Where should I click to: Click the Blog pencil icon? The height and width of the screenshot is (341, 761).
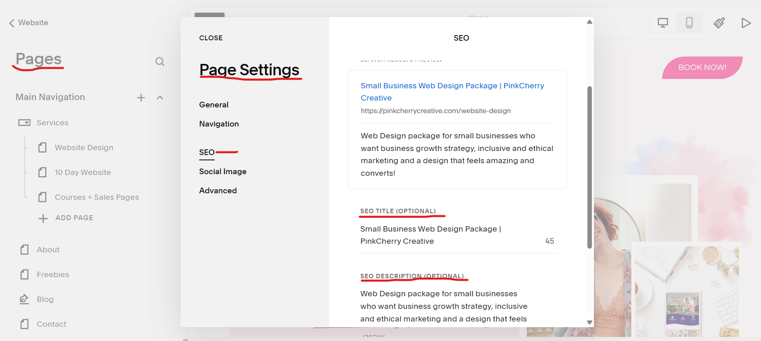(x=24, y=299)
